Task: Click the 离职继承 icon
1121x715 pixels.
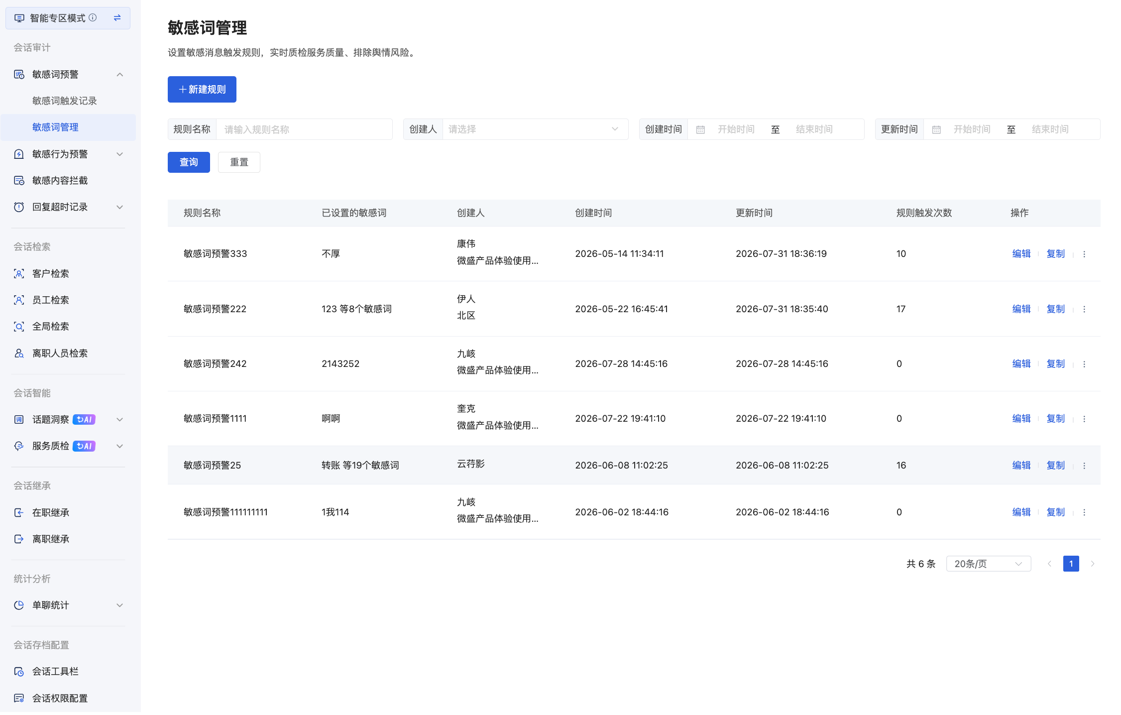Action: [x=19, y=539]
